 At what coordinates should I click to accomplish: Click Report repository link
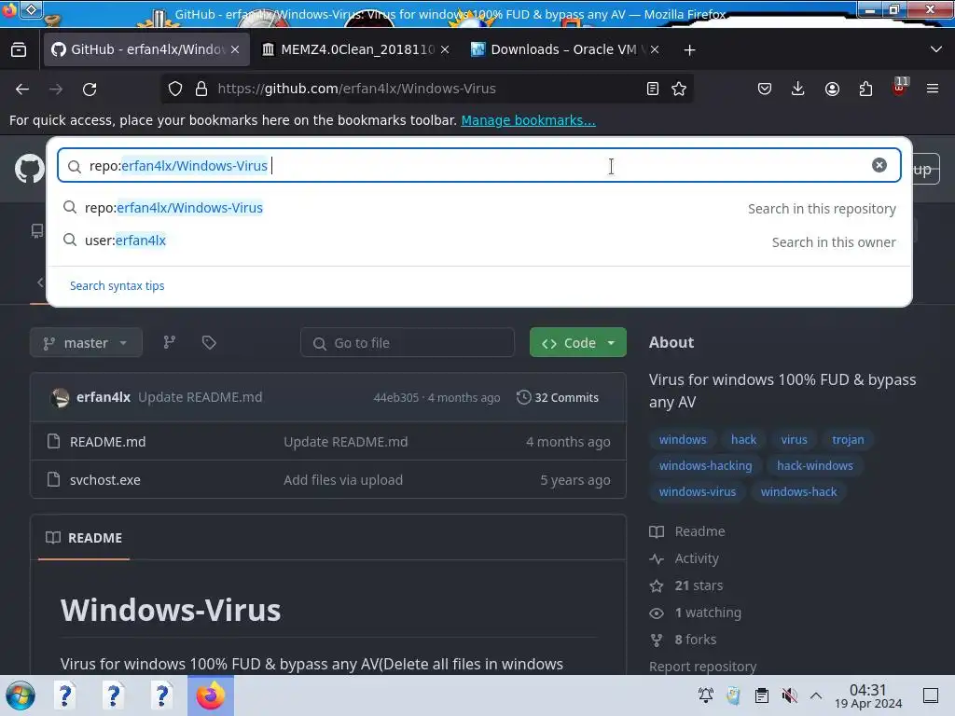pyautogui.click(x=703, y=666)
